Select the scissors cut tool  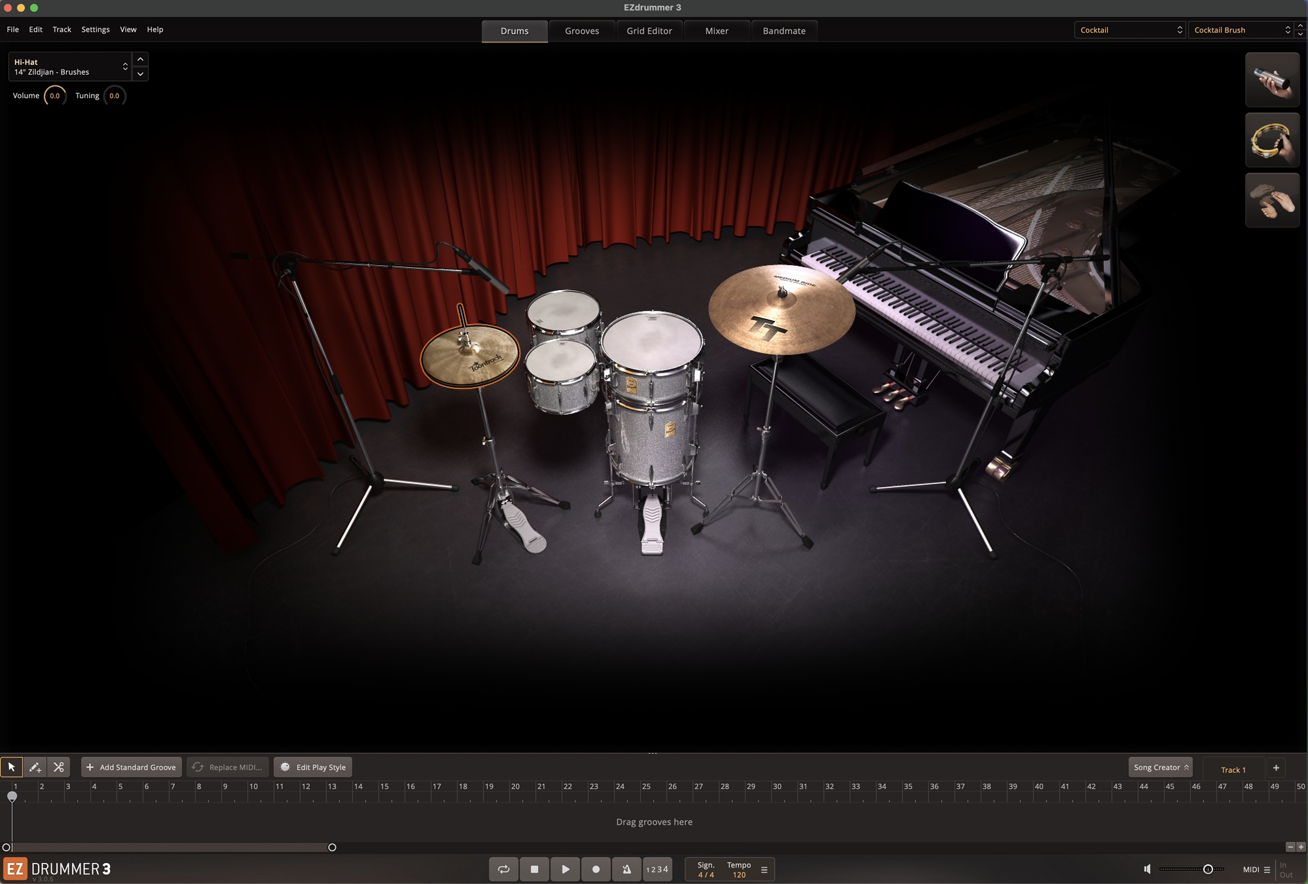[x=59, y=767]
